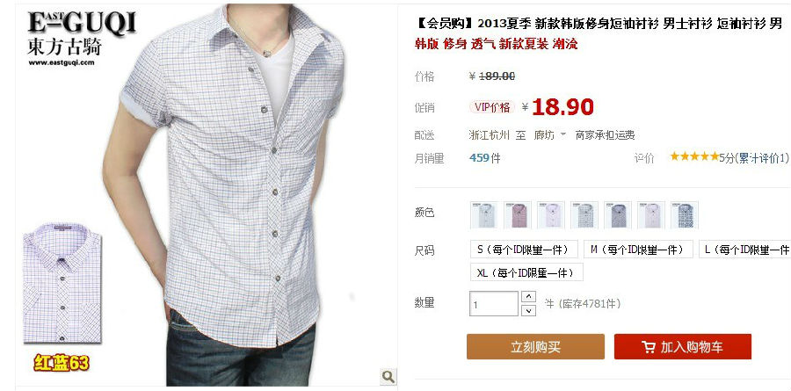Select size S option

(x=524, y=250)
